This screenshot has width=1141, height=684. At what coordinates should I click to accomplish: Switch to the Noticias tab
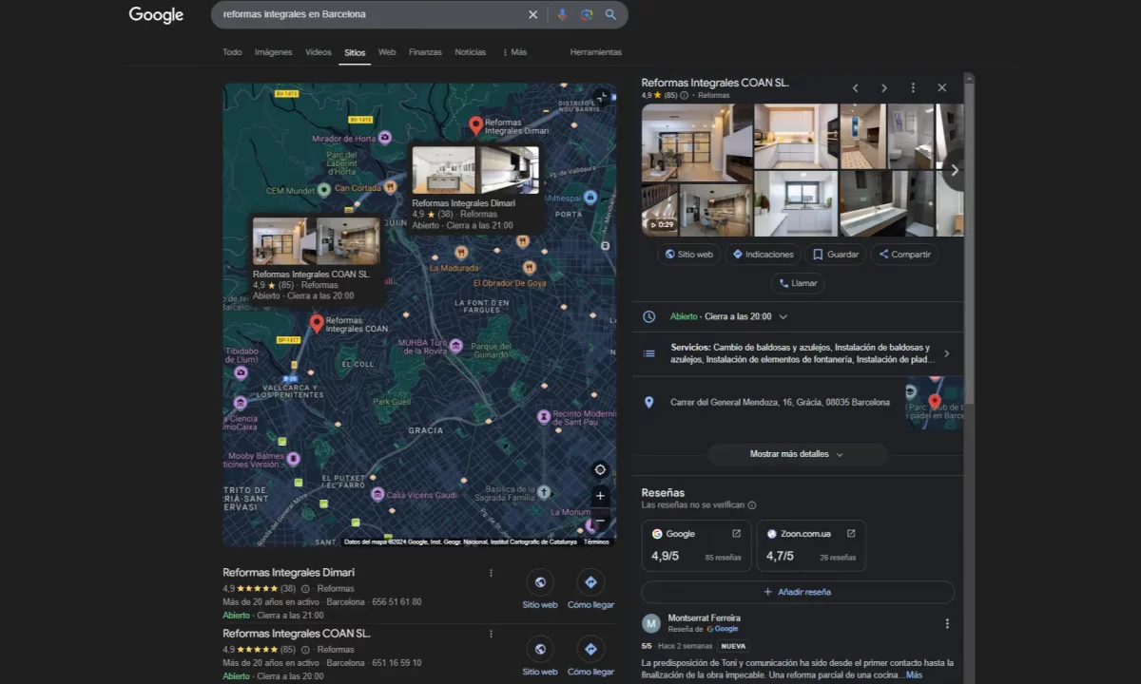click(x=470, y=52)
